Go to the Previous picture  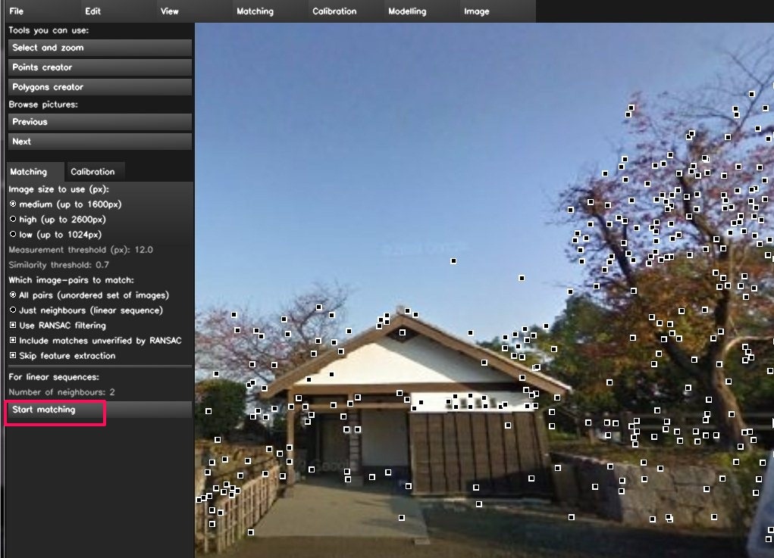(x=100, y=122)
